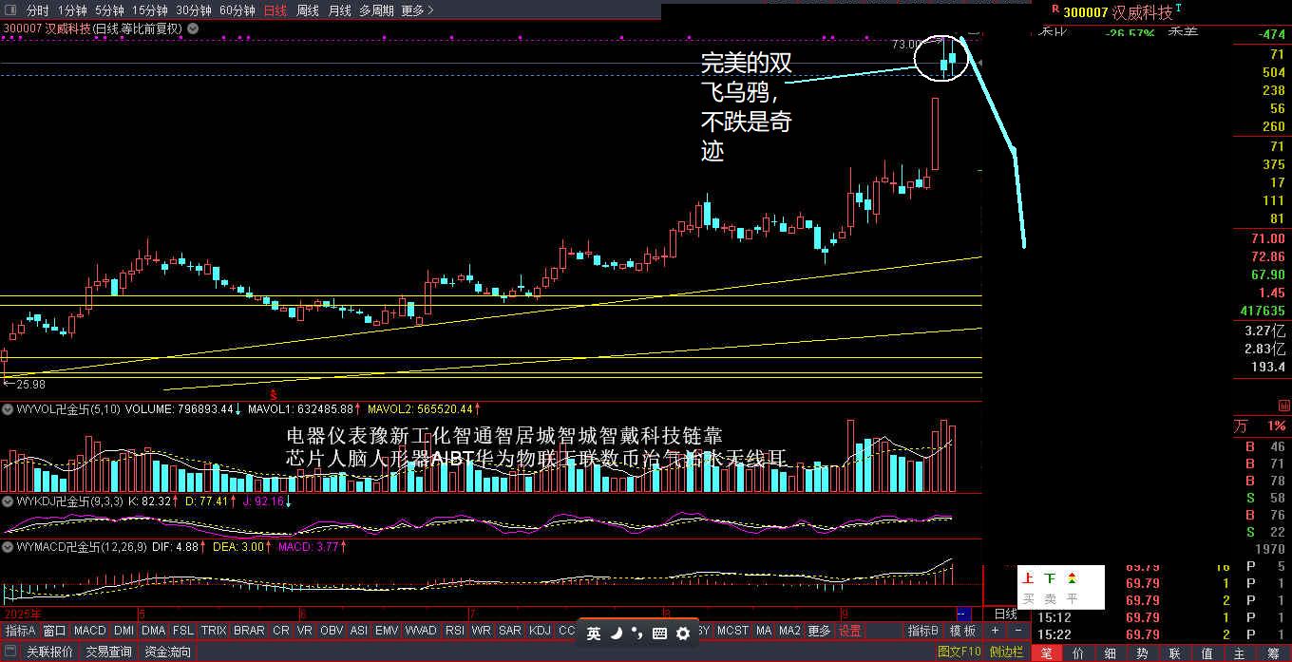
Task: Zoom out chart with minus button
Action: (x=1018, y=631)
